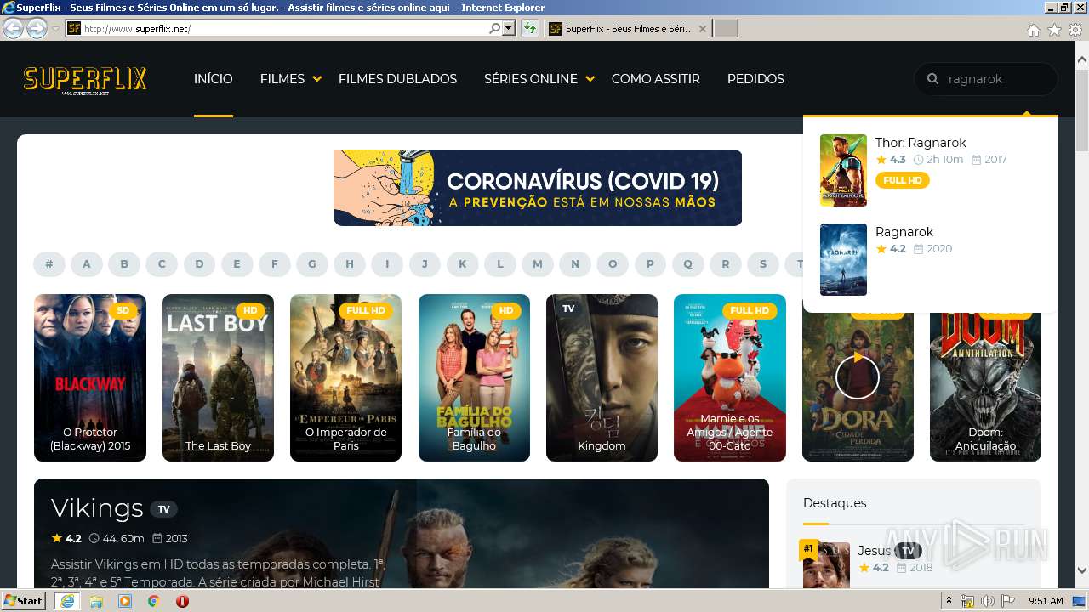The width and height of the screenshot is (1089, 612).
Task: Open the address bar dropdown arrow
Action: (509, 29)
